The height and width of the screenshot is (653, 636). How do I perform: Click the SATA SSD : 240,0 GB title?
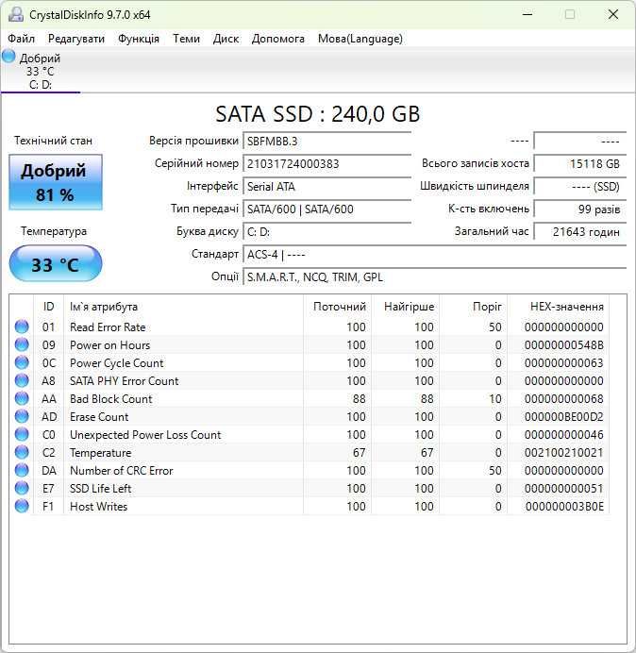317,113
